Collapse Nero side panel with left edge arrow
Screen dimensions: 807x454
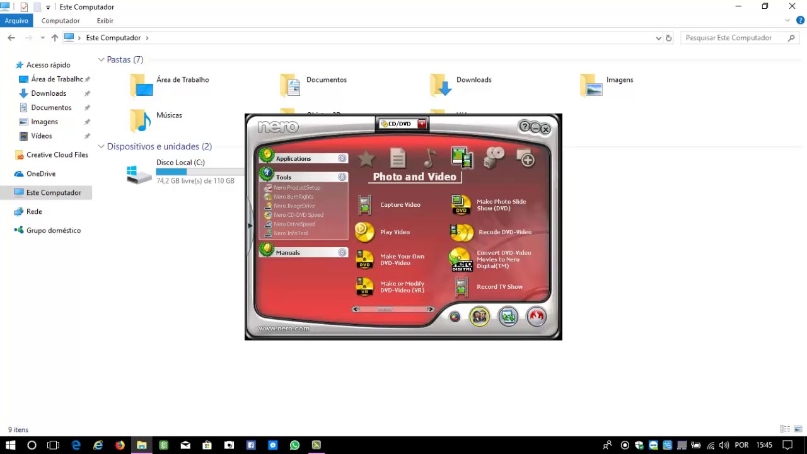coord(250,225)
